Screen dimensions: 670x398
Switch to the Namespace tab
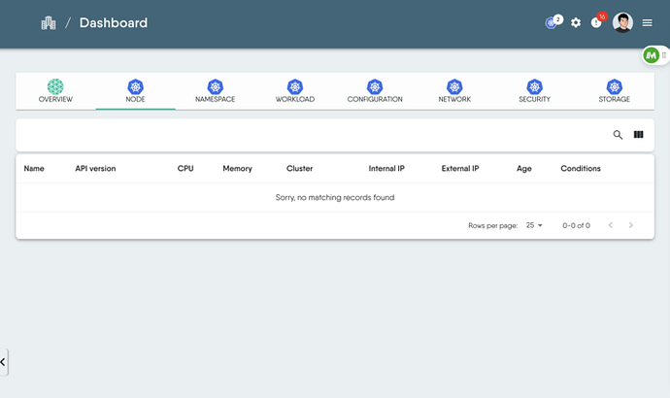215,91
